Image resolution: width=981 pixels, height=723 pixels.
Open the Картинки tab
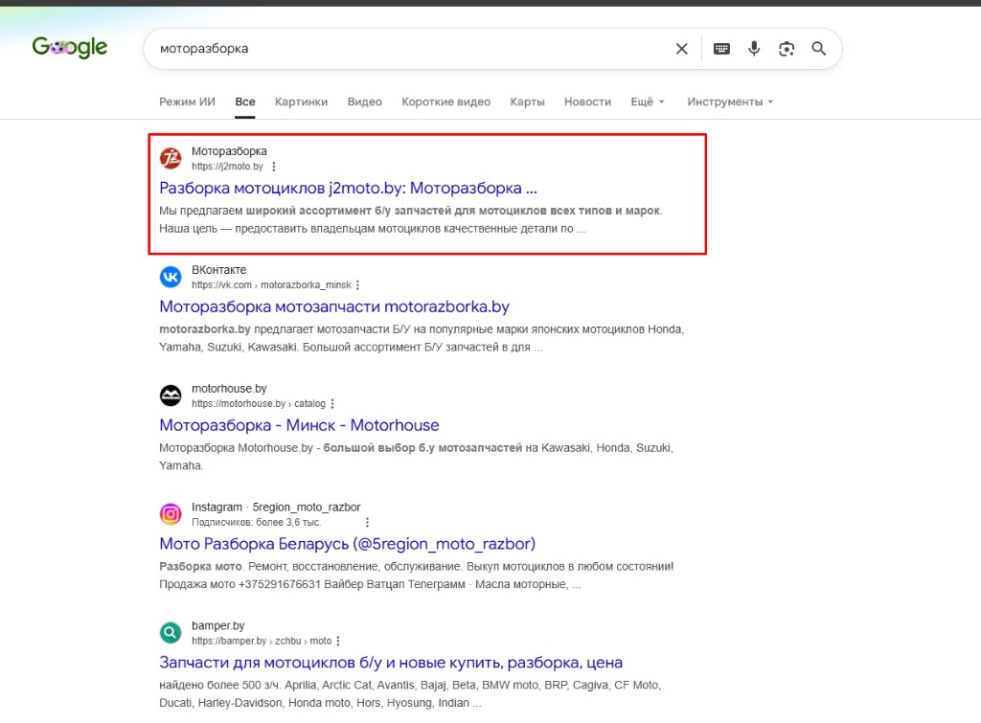click(x=301, y=102)
